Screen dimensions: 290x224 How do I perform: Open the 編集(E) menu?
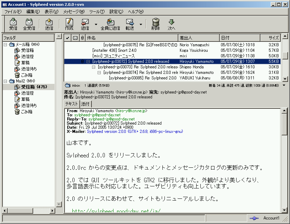point(33,12)
